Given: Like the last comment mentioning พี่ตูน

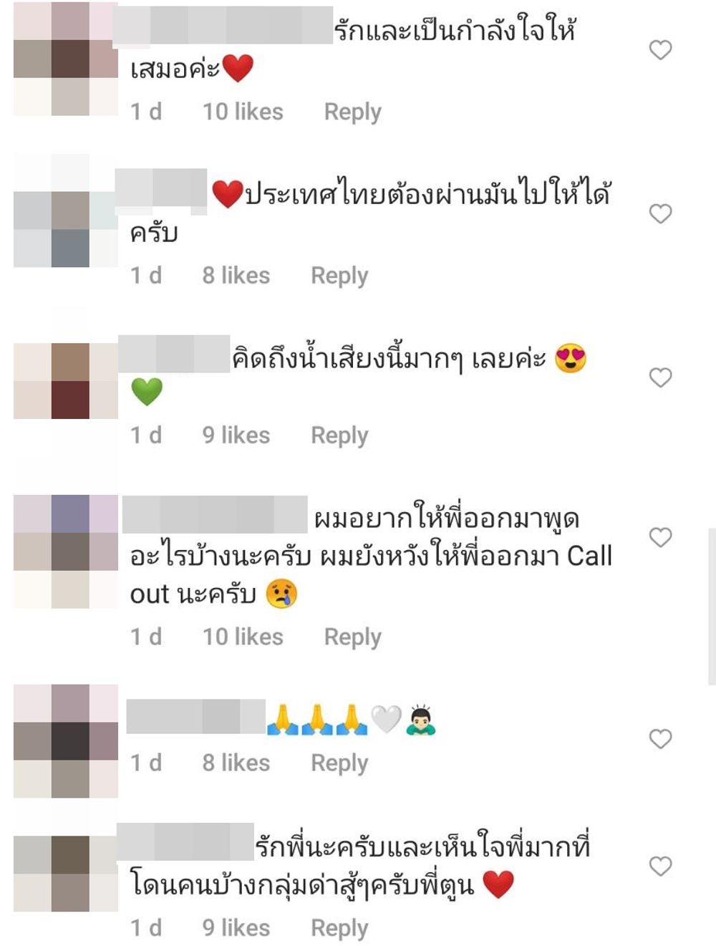Looking at the screenshot, I should (660, 866).
